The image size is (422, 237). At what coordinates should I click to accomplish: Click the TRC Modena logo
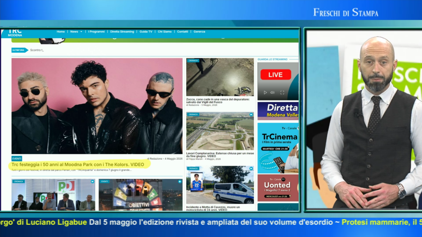[15, 33]
